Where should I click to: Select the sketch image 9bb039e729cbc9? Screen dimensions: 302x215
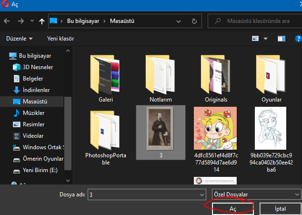pos(271,139)
